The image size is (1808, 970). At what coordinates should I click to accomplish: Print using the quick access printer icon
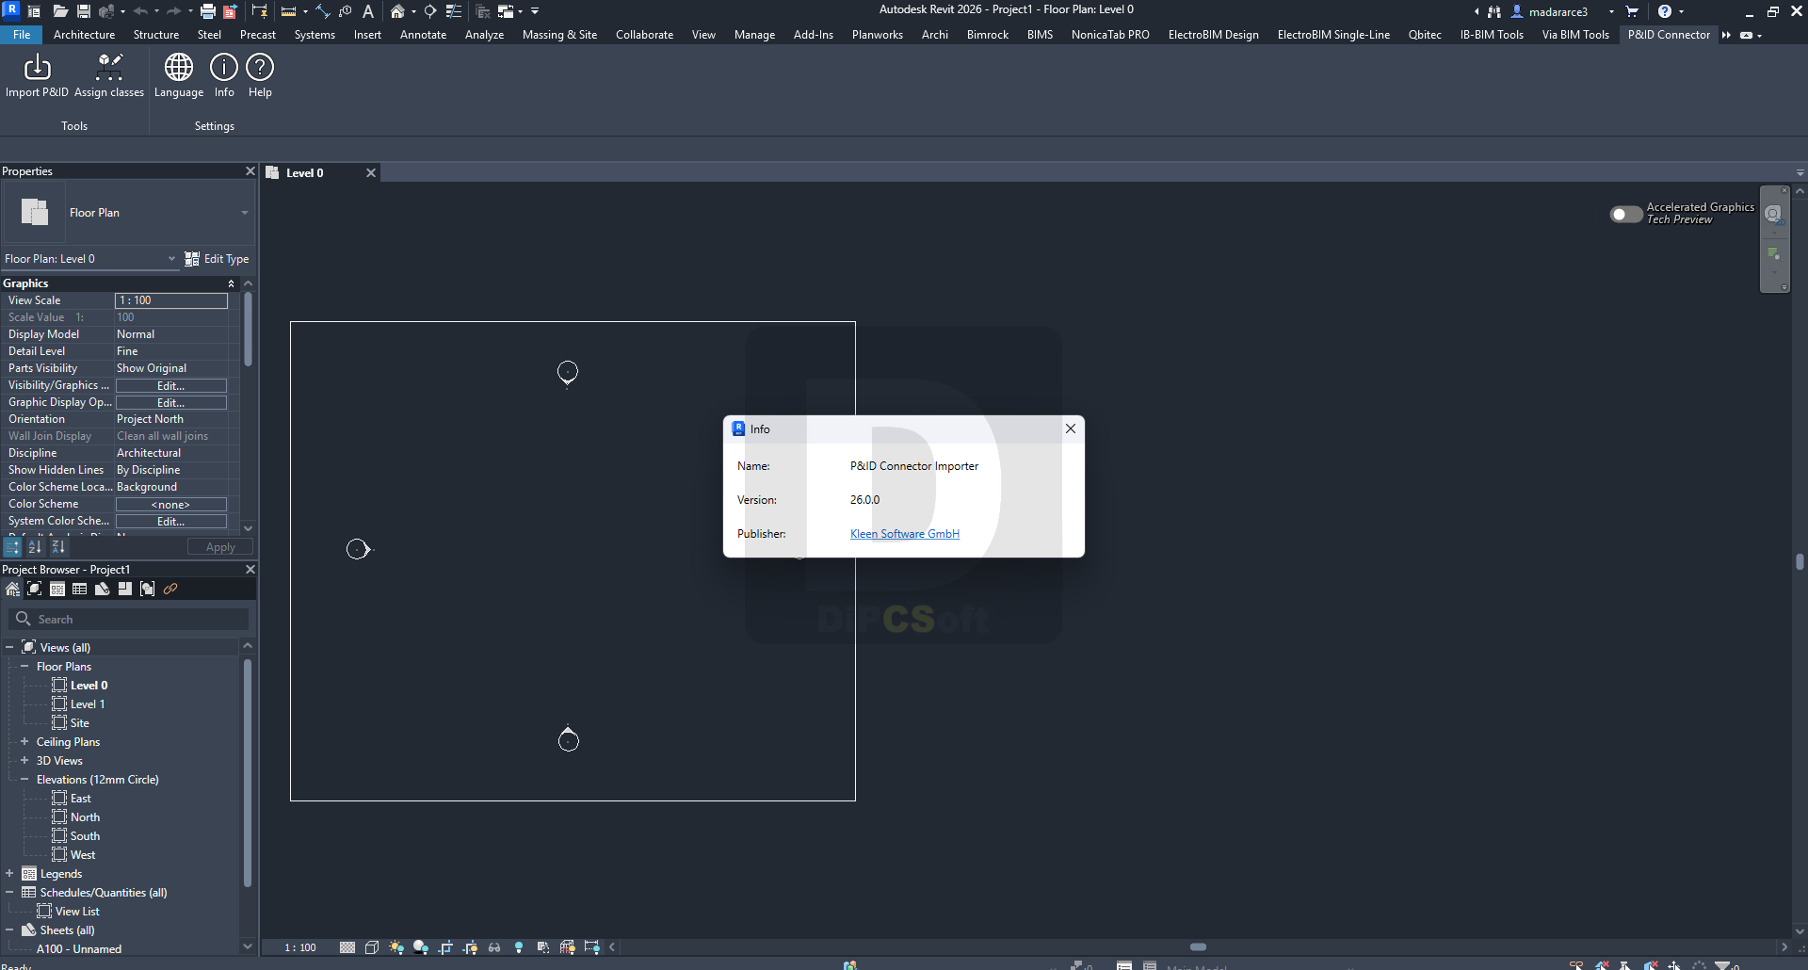pos(208,11)
